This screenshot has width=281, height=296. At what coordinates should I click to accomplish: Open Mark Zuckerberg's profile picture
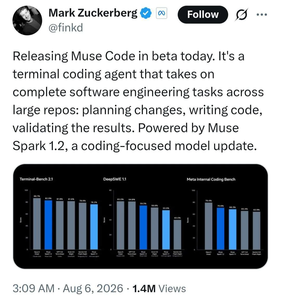27,21
